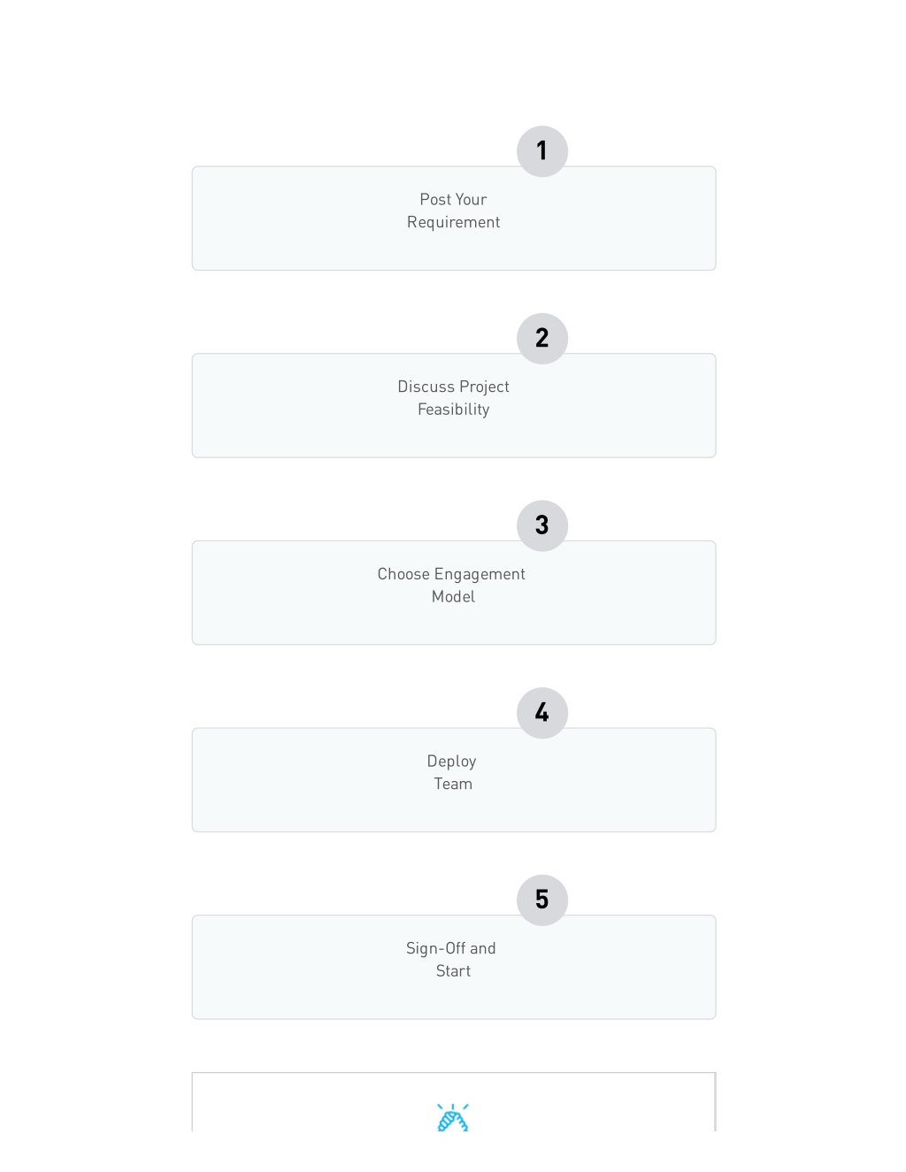Click the word Team in step four
The height and width of the screenshot is (1172, 906).
(453, 784)
